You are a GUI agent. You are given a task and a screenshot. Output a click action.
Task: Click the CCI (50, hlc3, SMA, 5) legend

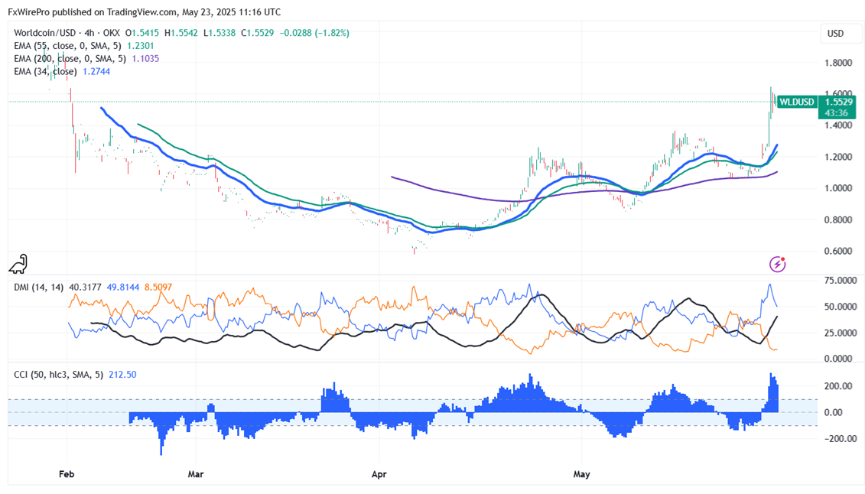pyautogui.click(x=58, y=375)
